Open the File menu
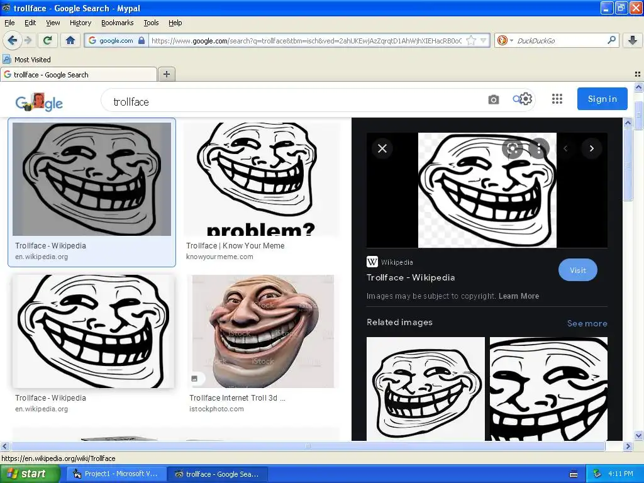Screen dimensions: 644x483 point(9,23)
